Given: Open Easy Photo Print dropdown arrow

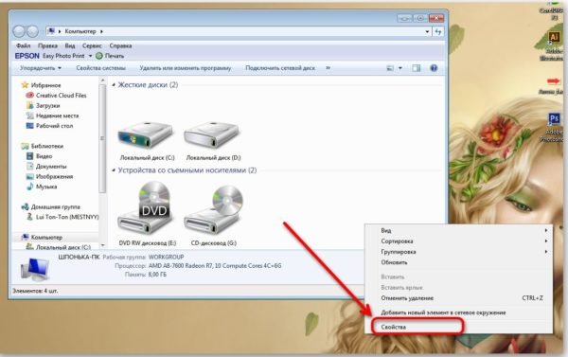Looking at the screenshot, I should (91, 56).
